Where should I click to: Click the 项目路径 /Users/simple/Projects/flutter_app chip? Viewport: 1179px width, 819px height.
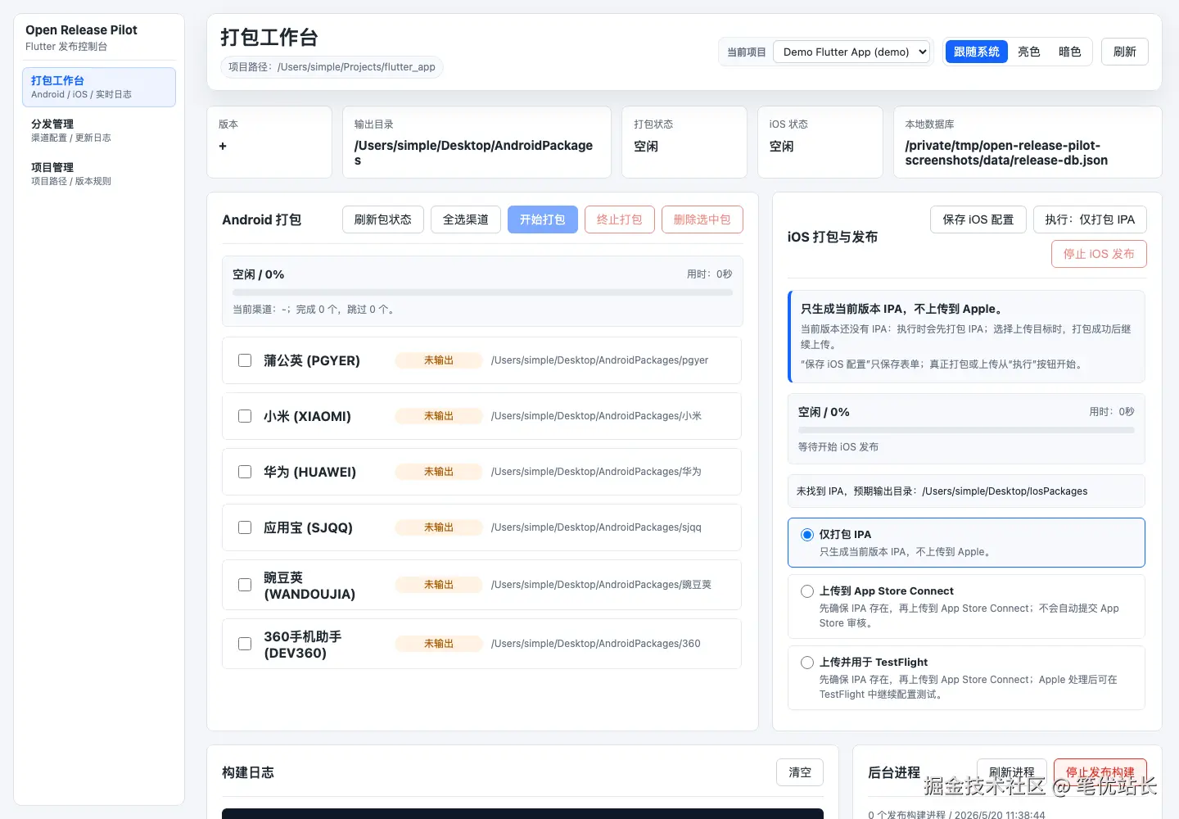tap(332, 67)
